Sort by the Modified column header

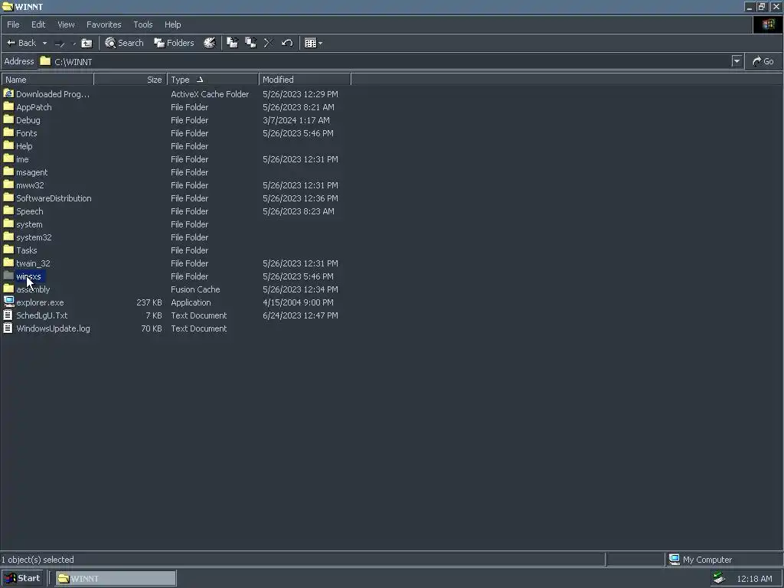click(305, 80)
